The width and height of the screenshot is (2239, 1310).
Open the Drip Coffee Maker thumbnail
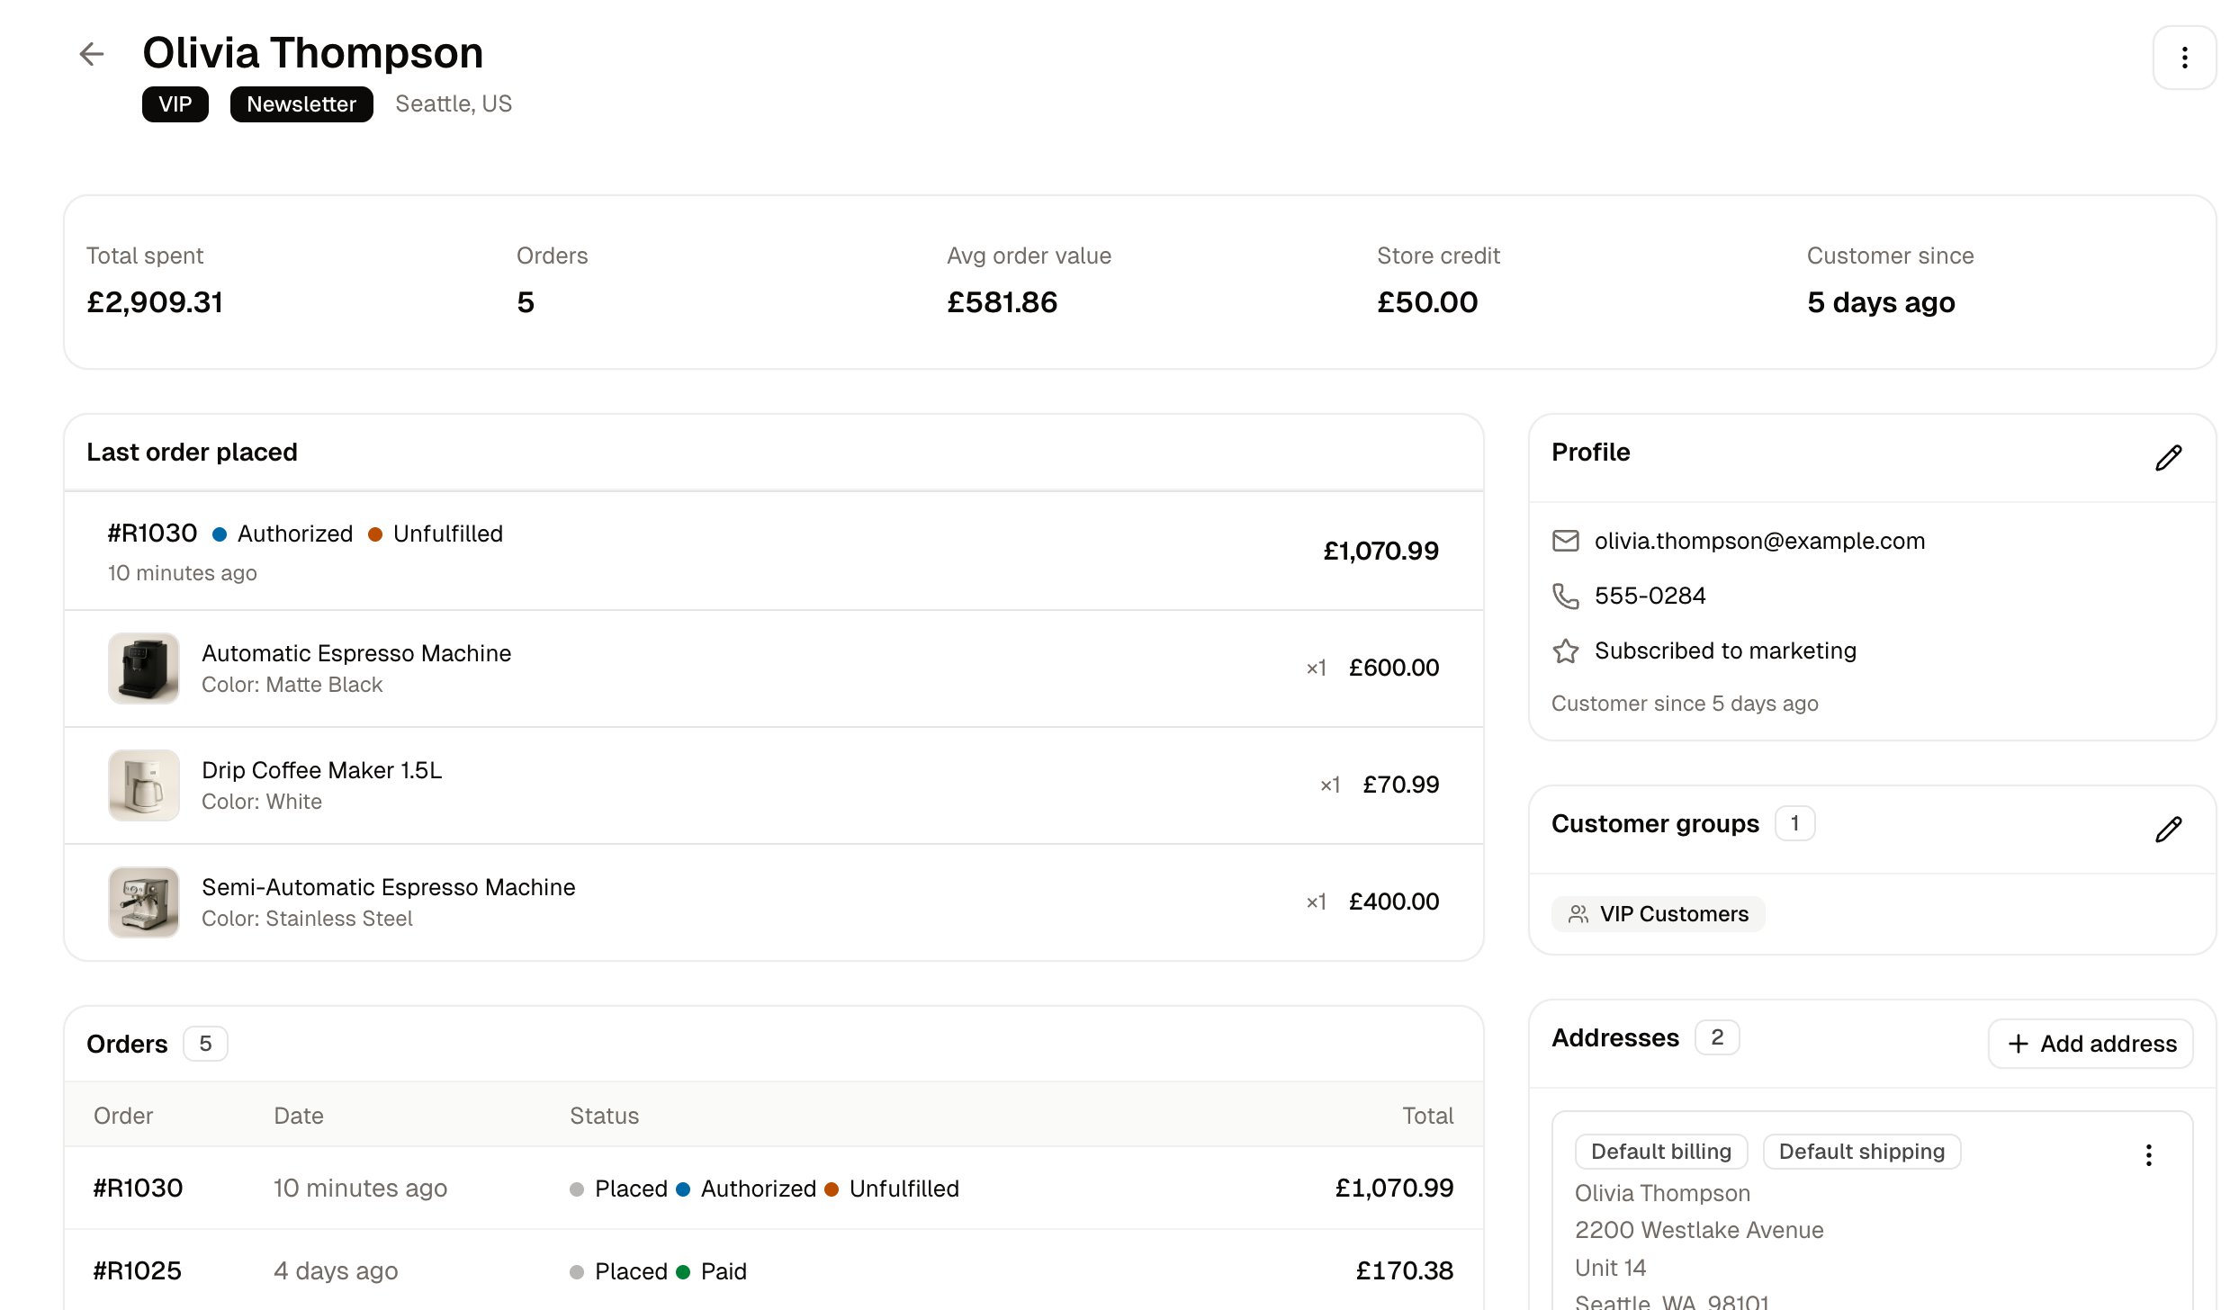tap(144, 785)
